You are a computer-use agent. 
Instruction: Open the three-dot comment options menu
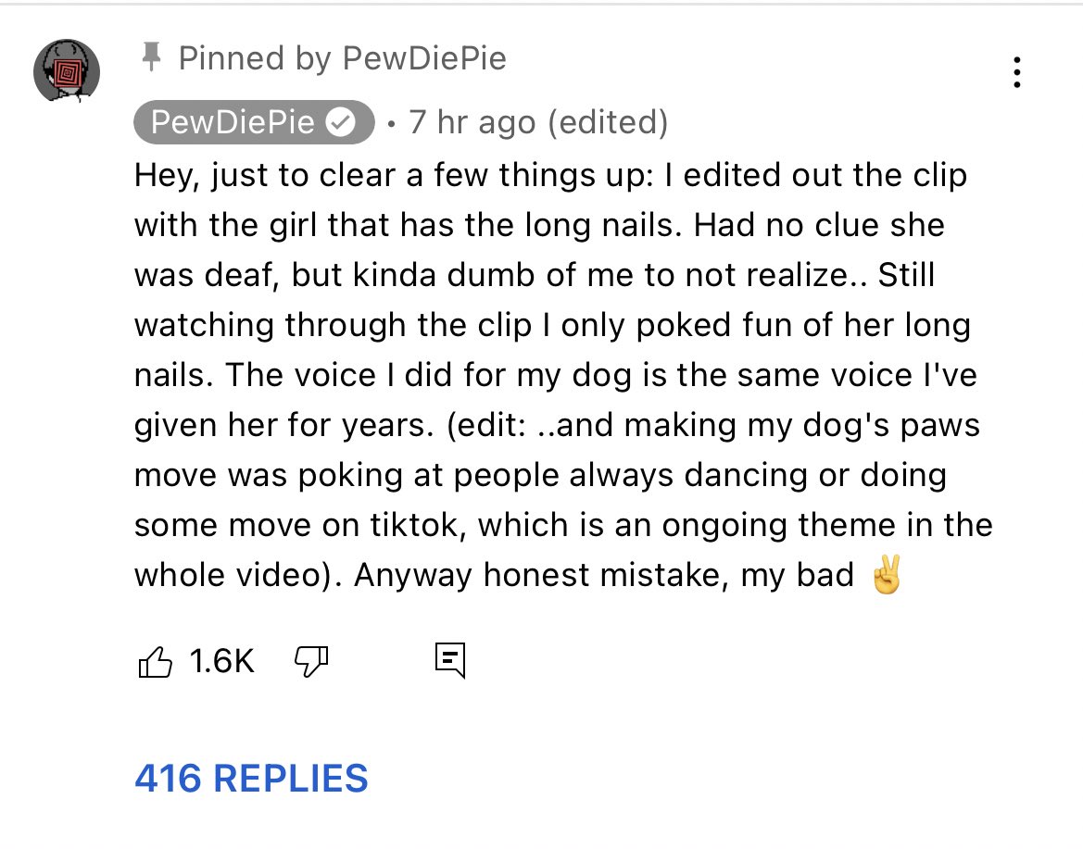coord(1017,72)
